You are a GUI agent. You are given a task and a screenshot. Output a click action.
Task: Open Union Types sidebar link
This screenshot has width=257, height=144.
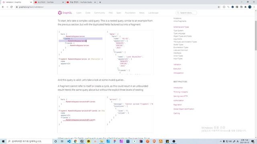178,56
